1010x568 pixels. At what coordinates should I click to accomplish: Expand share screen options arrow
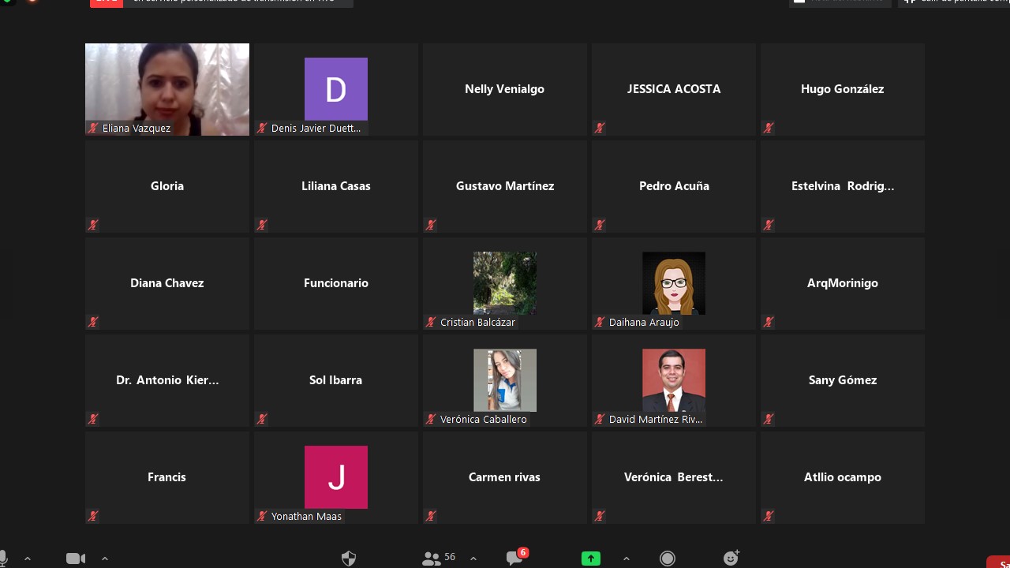pyautogui.click(x=627, y=559)
